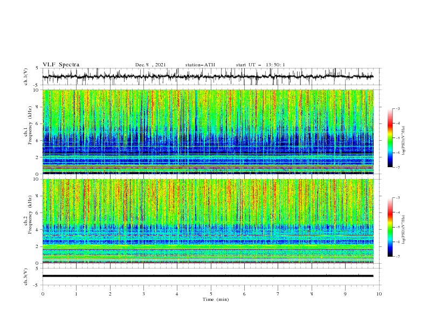The image size is (427, 330).
Task: Click the ch.2 "Frequency (kHz)" axis label
Action: click(x=30, y=215)
